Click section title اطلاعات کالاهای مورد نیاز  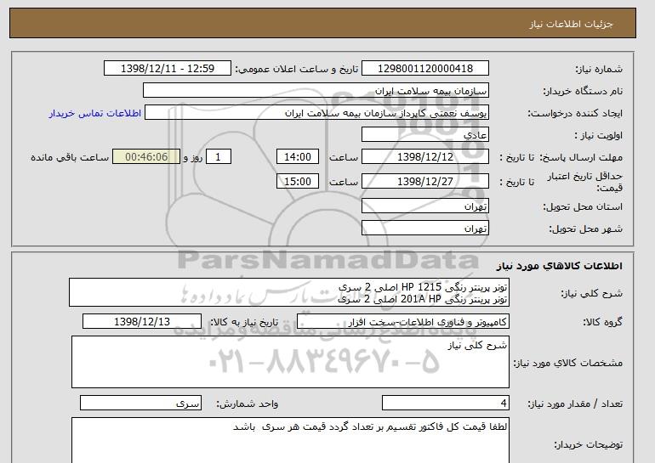click(560, 266)
